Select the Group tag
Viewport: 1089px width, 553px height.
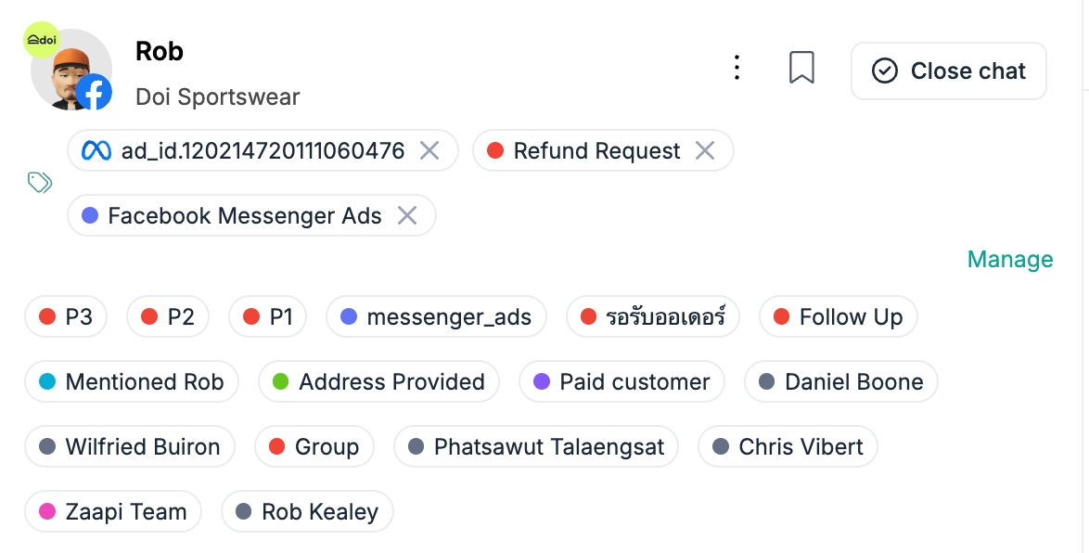pos(314,447)
